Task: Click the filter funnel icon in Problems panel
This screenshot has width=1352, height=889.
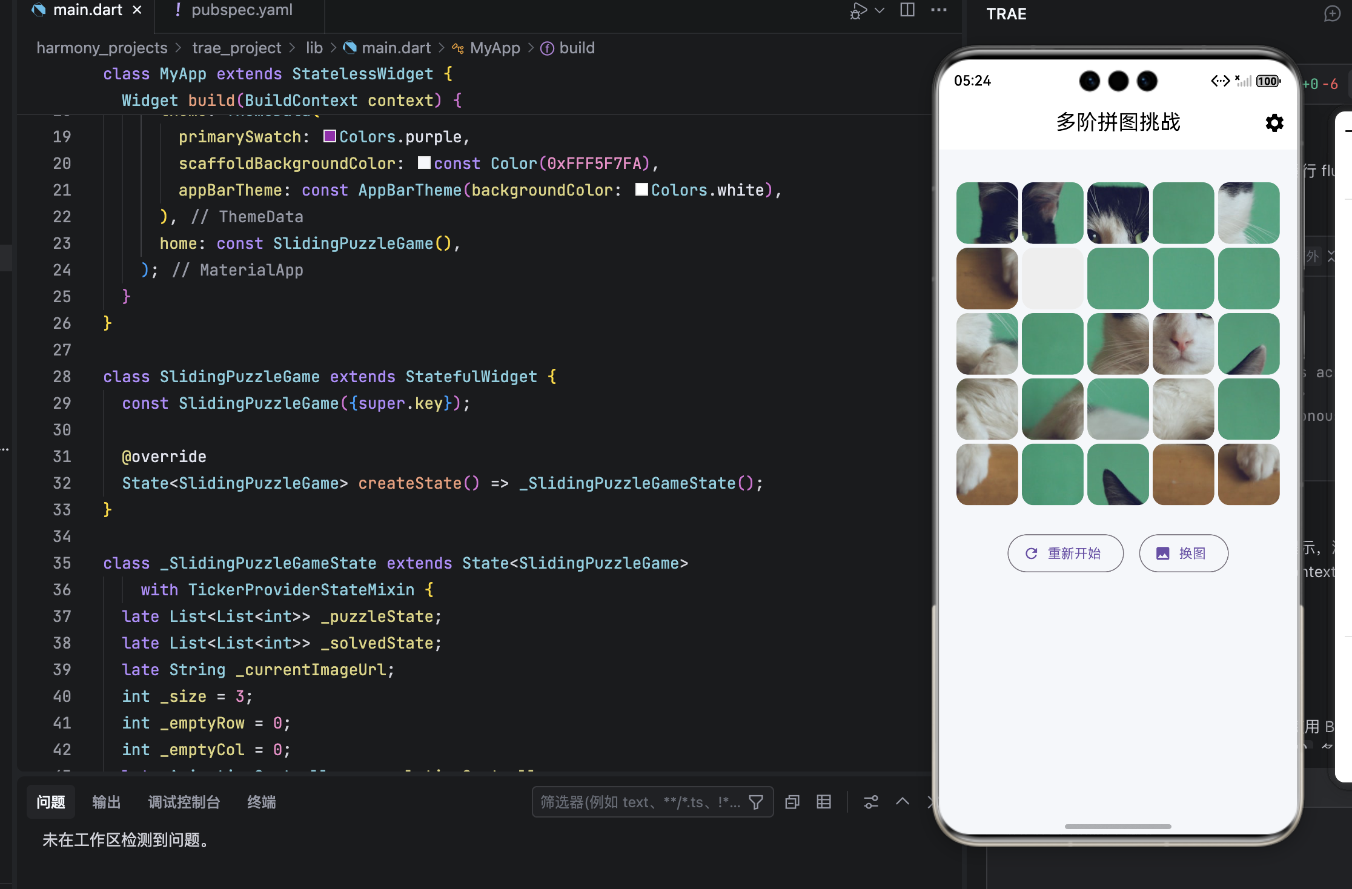Action: [756, 802]
